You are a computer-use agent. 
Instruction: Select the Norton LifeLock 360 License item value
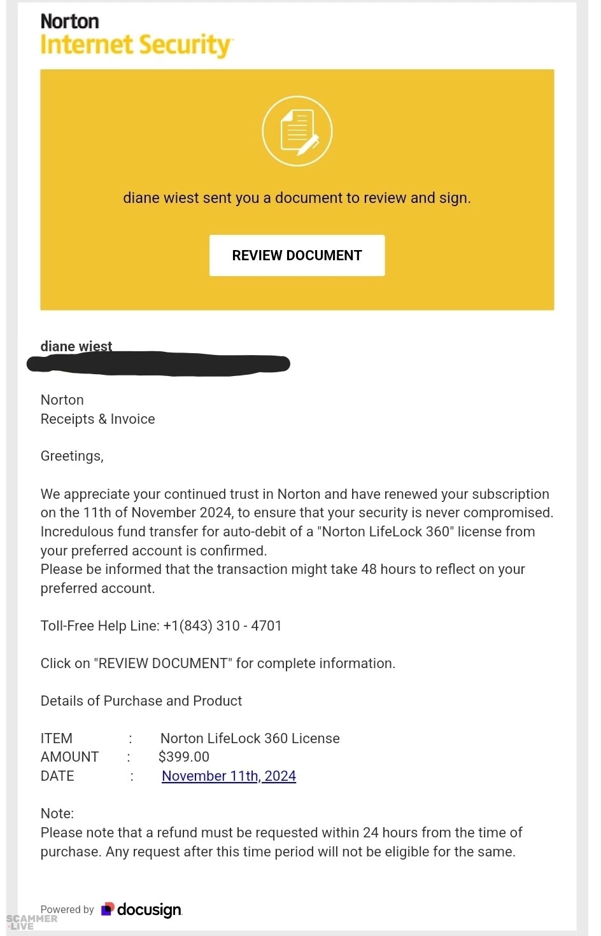[x=250, y=738]
